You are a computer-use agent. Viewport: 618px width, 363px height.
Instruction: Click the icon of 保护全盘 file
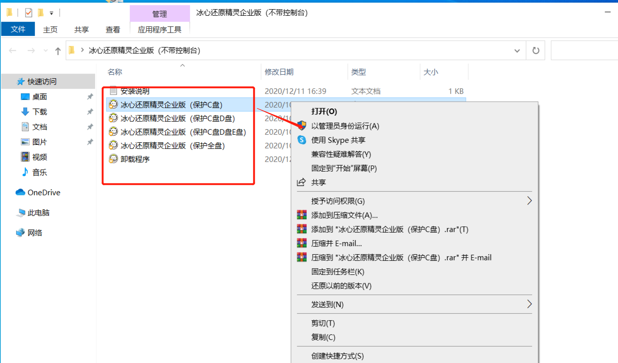tap(113, 145)
